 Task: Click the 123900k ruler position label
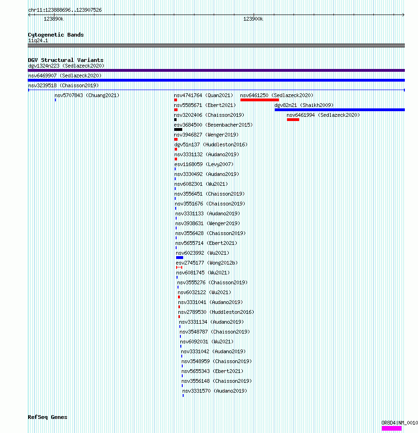pyautogui.click(x=253, y=19)
